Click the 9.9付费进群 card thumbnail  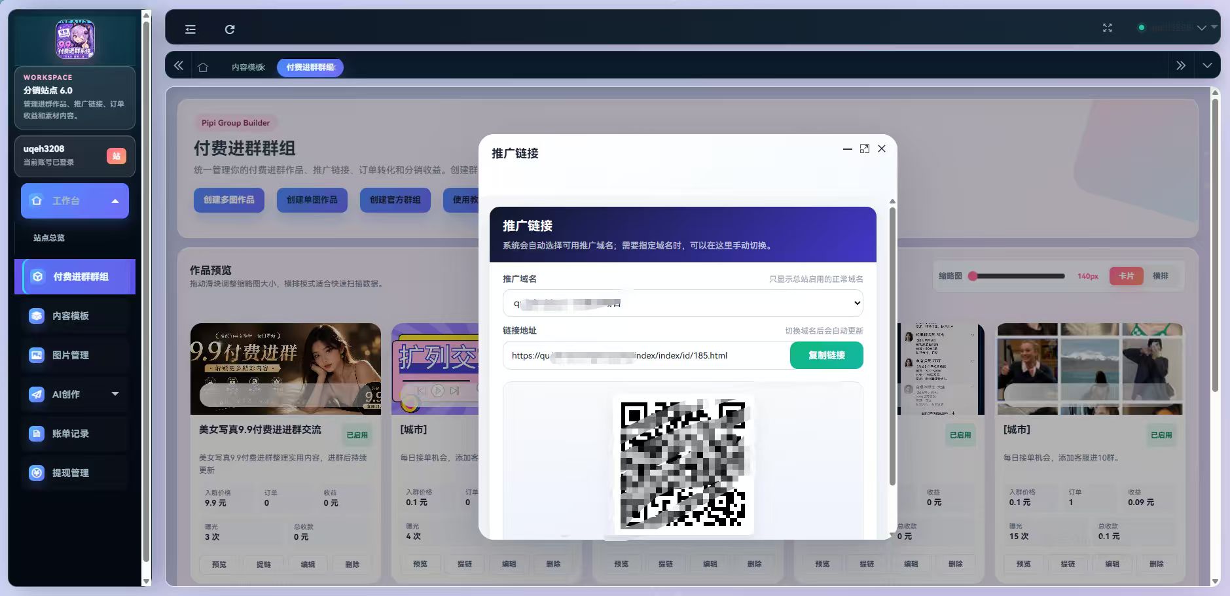pos(285,368)
